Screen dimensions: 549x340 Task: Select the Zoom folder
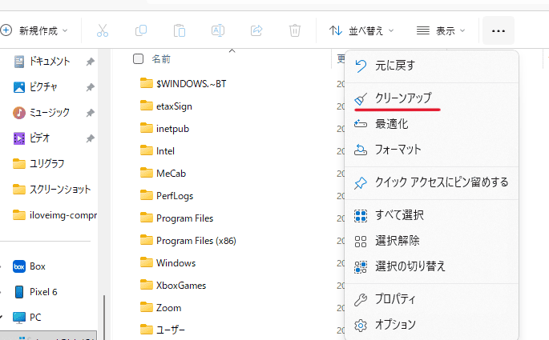point(161,307)
